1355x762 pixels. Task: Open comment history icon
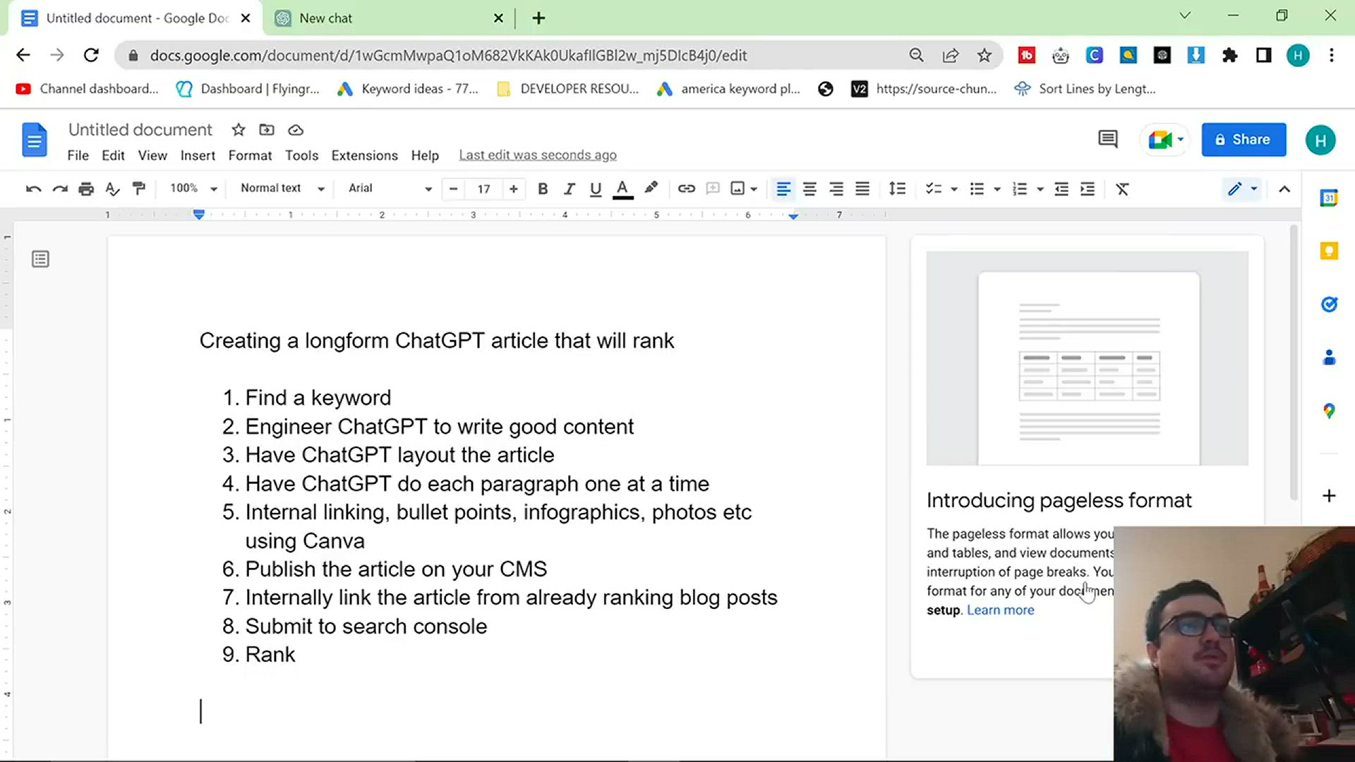point(1108,139)
